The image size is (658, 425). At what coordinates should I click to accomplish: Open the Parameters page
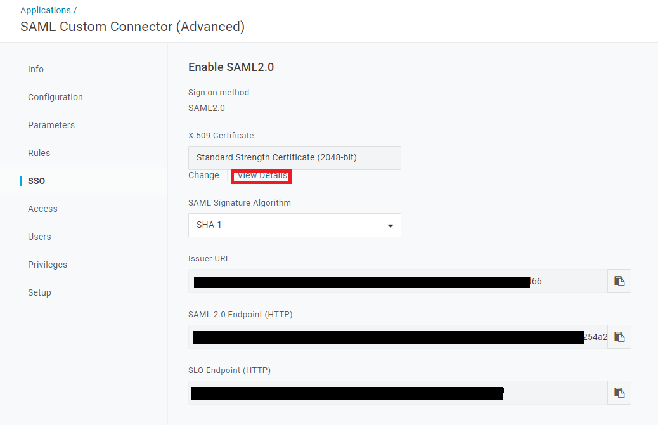point(51,125)
